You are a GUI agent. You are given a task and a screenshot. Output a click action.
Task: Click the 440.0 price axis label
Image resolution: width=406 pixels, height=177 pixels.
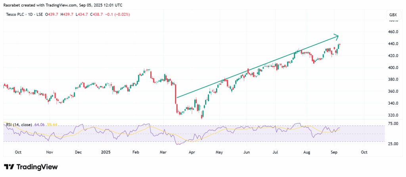tap(392, 44)
